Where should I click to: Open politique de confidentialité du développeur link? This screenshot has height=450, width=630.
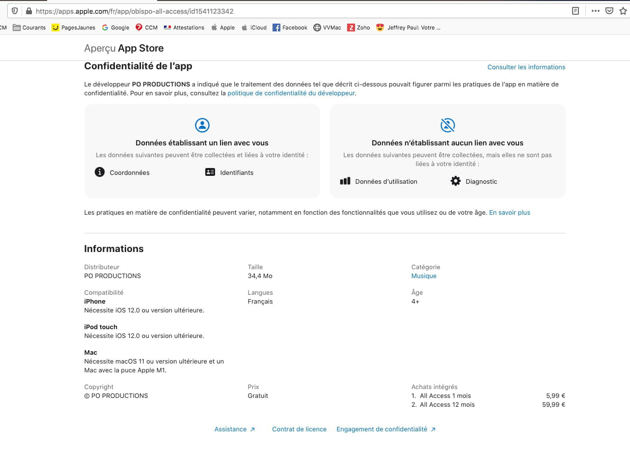click(291, 93)
